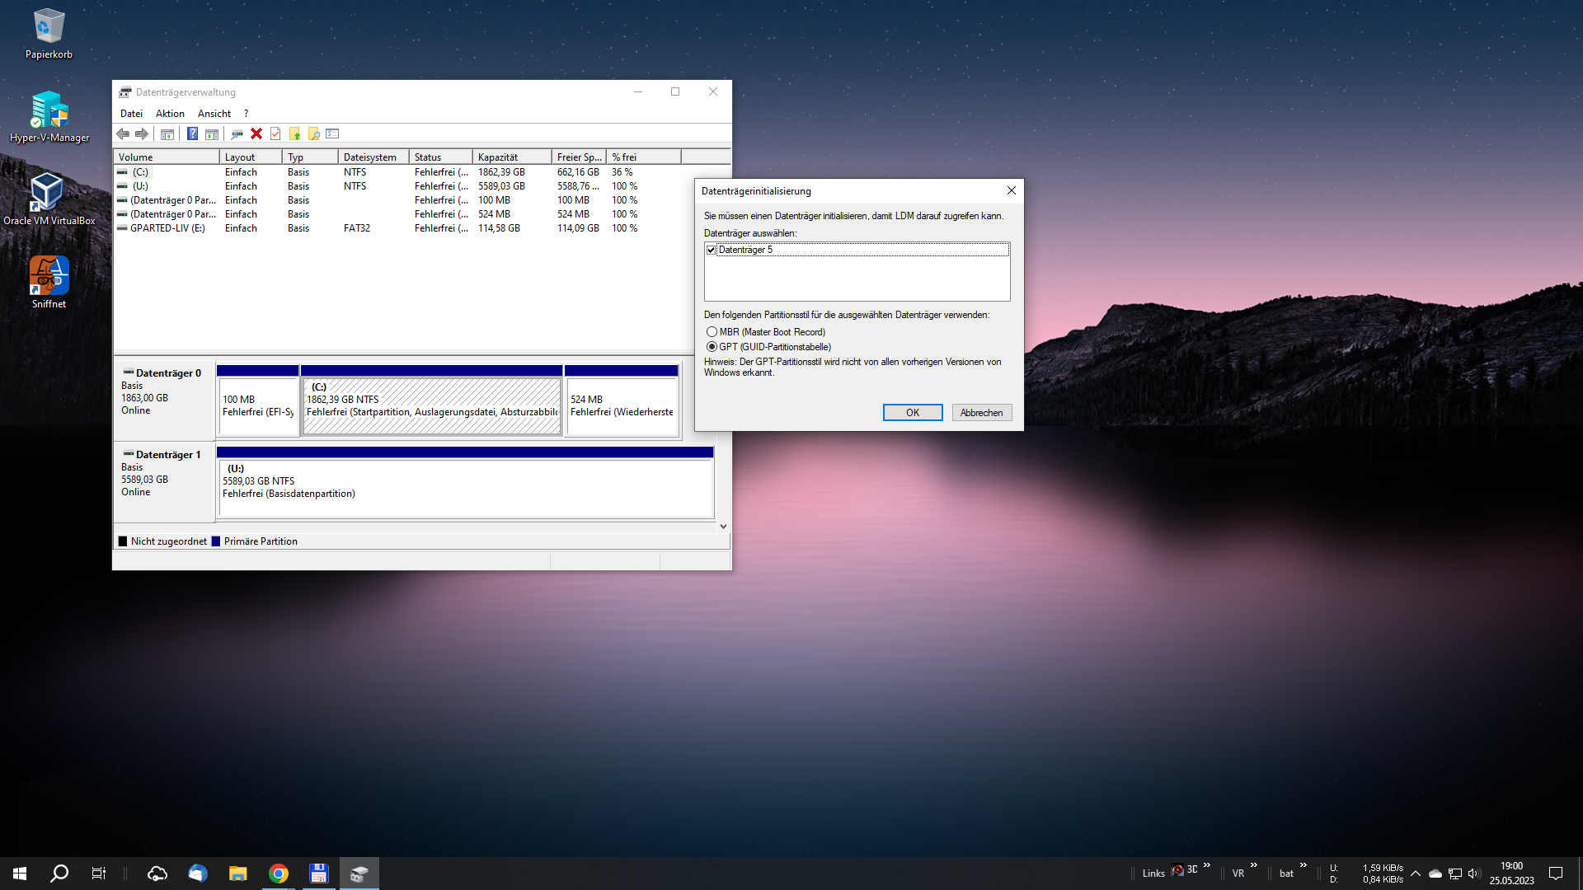Click the red X delete toolbar icon

pyautogui.click(x=256, y=133)
